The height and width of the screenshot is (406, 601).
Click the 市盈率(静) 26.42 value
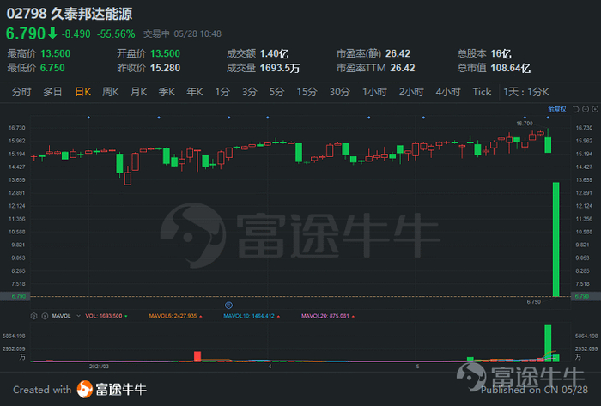[x=398, y=53]
